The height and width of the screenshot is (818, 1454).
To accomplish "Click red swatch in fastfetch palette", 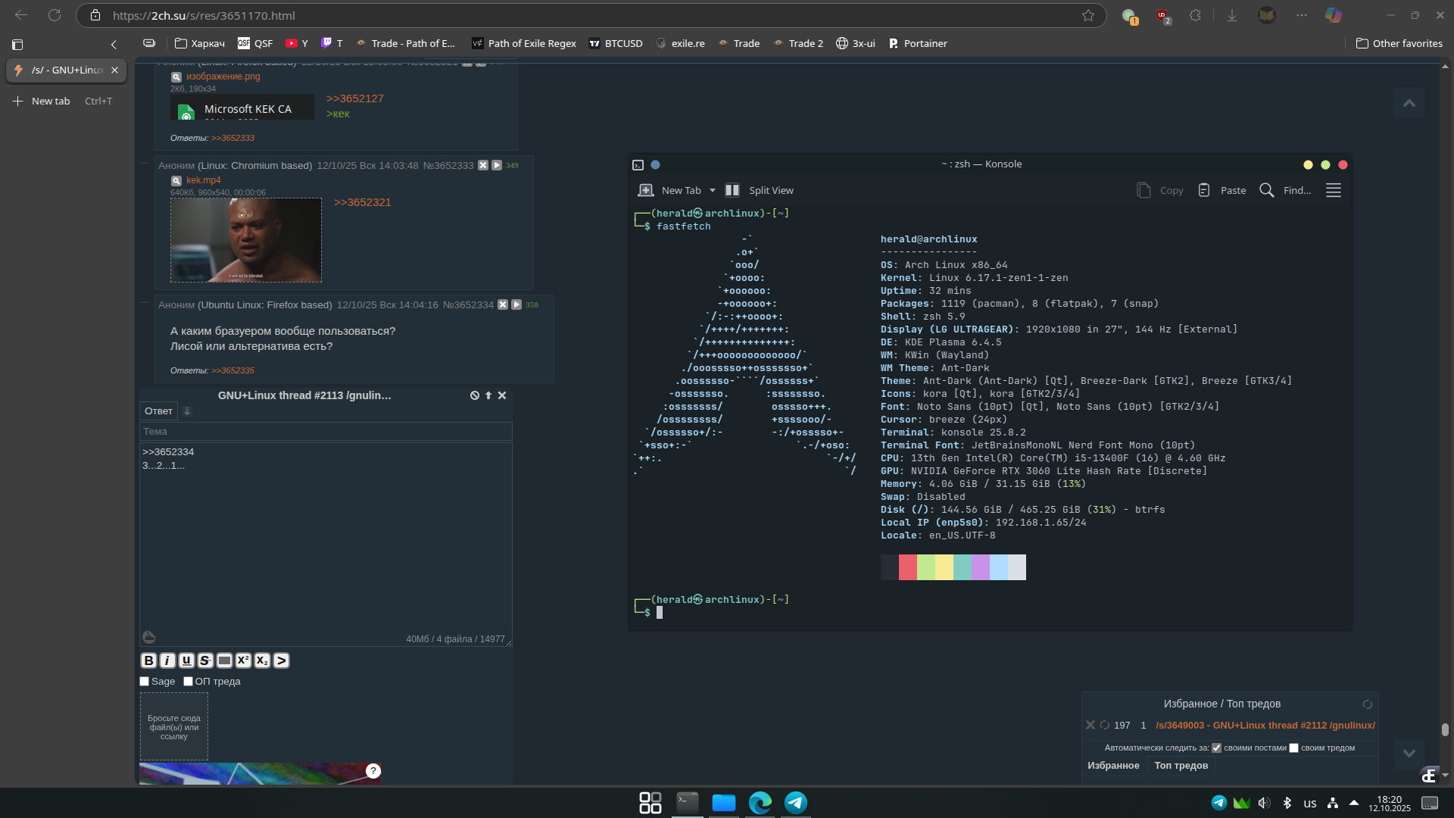I will (x=908, y=567).
